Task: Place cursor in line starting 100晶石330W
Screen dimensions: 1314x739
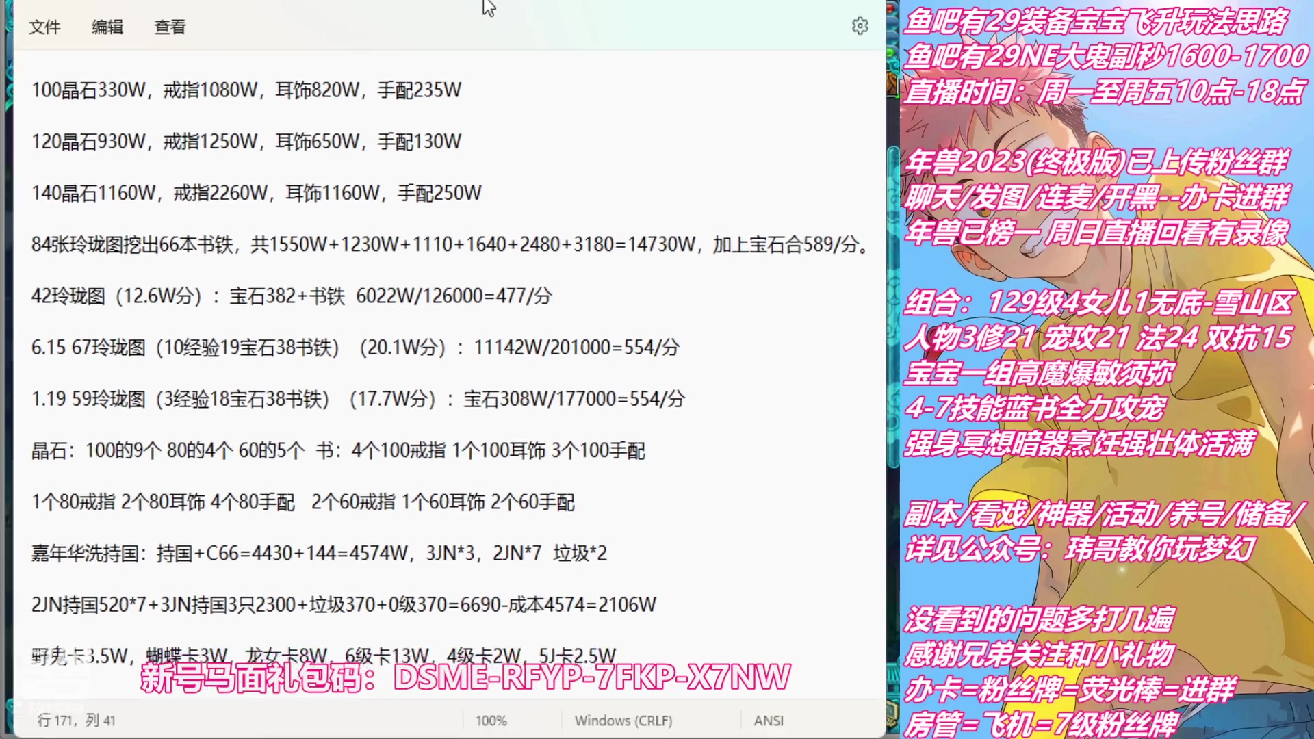Action: [246, 90]
